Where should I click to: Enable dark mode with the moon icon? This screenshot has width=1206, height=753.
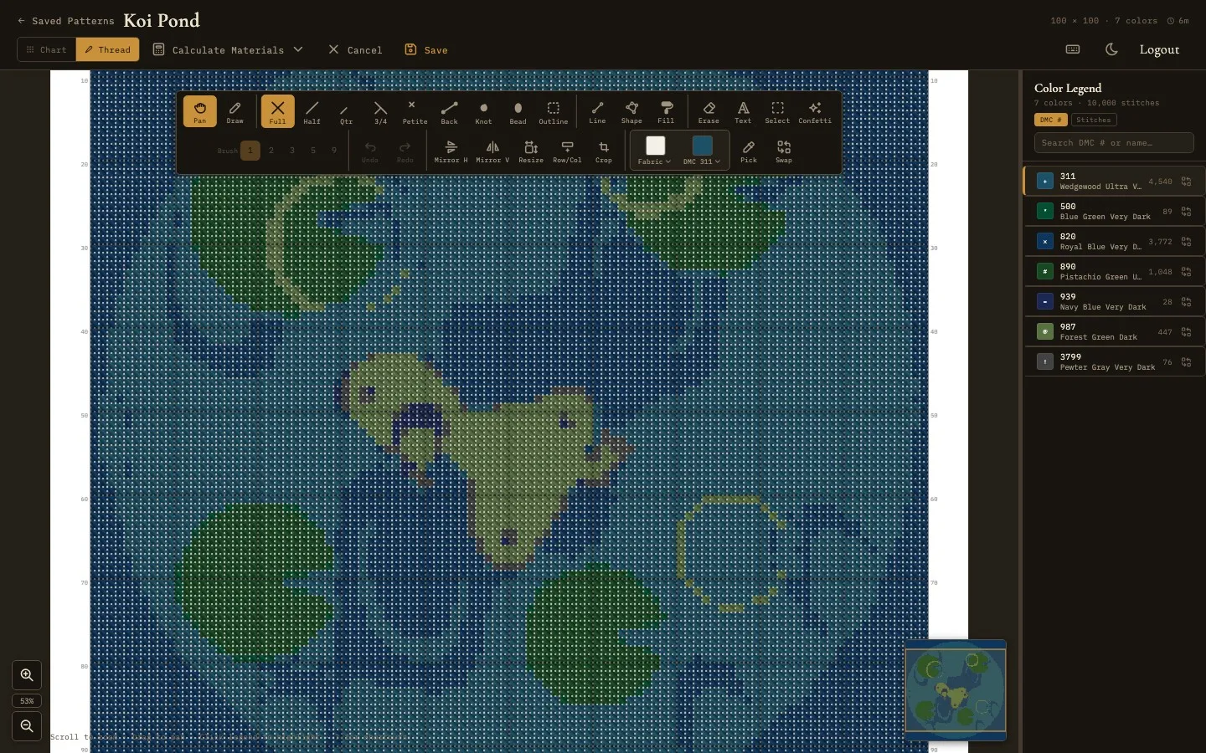coord(1111,49)
